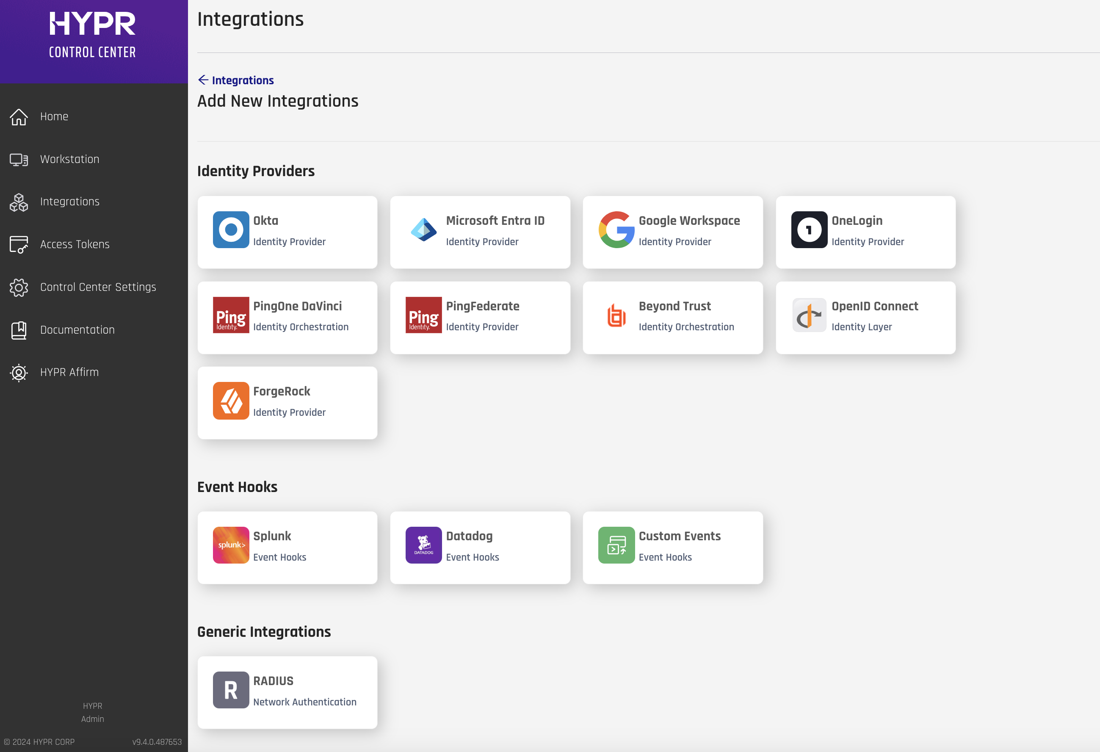
Task: Click the Splunk logo icon
Action: pyautogui.click(x=231, y=545)
